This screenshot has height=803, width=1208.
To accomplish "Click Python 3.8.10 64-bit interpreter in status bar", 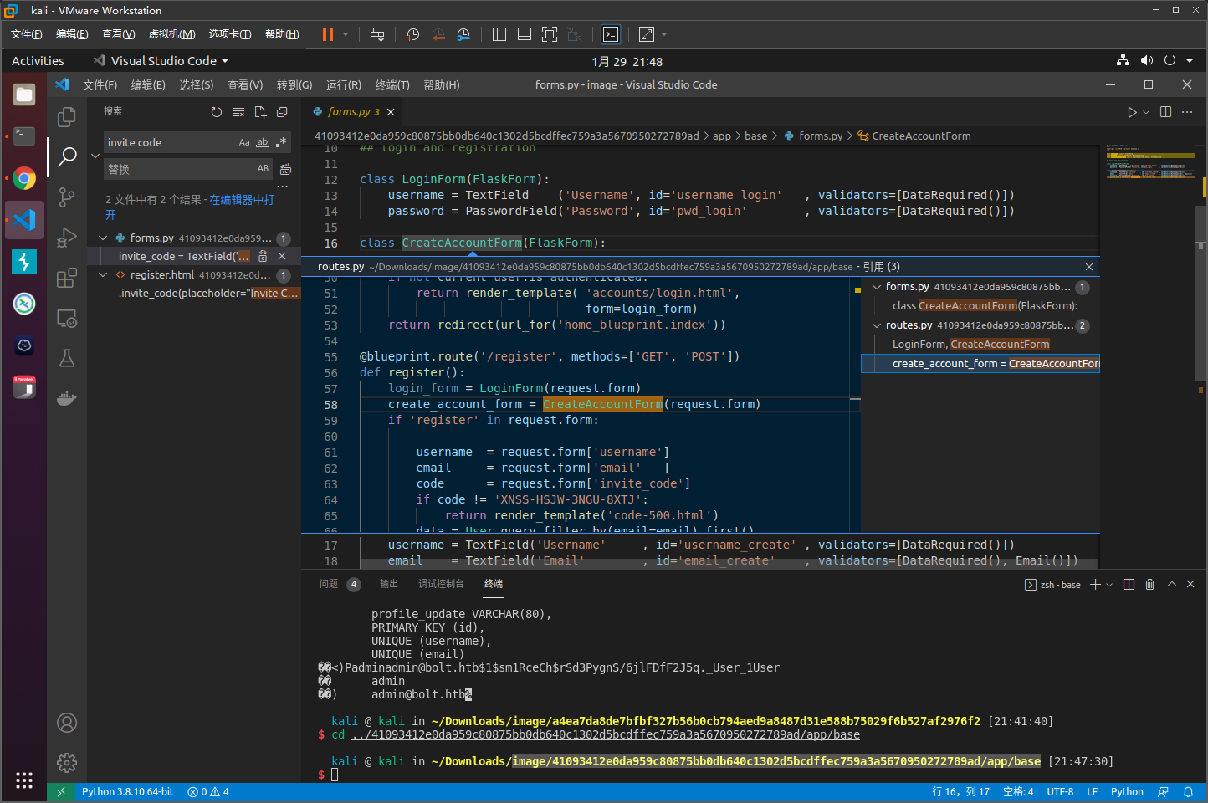I will tap(127, 792).
